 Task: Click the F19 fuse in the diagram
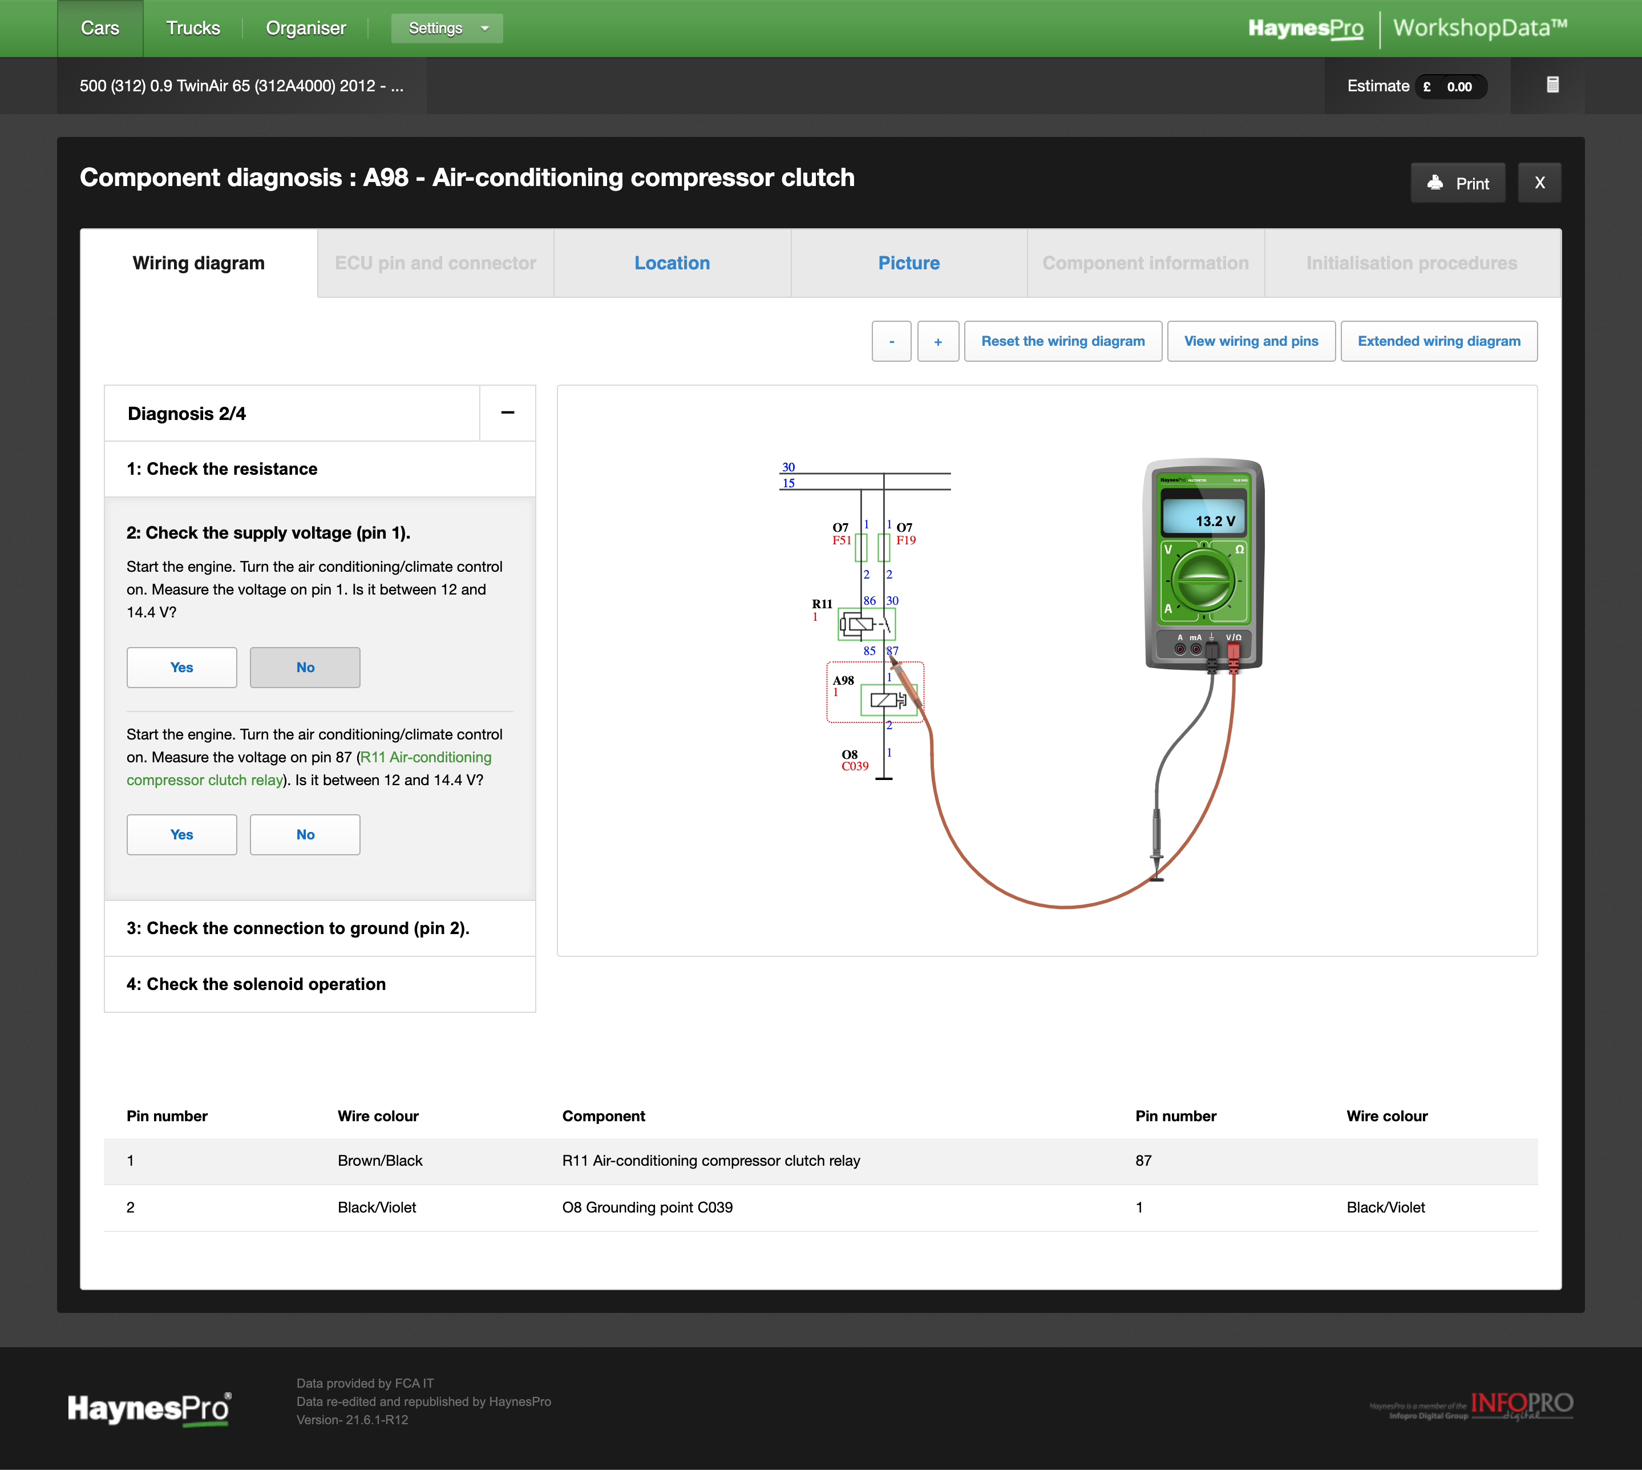(884, 547)
